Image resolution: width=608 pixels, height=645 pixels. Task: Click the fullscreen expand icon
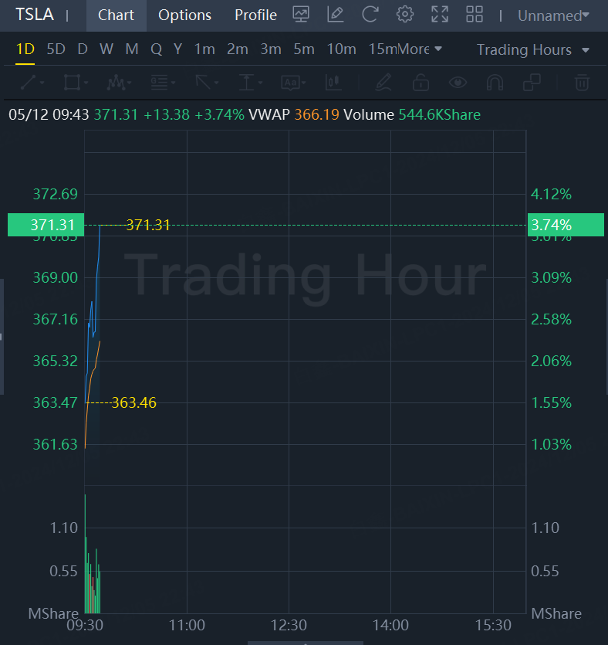pos(440,15)
